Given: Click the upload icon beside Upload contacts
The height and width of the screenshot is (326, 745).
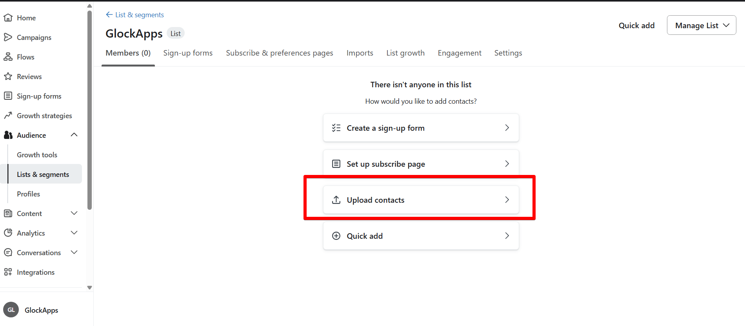Looking at the screenshot, I should pos(336,200).
